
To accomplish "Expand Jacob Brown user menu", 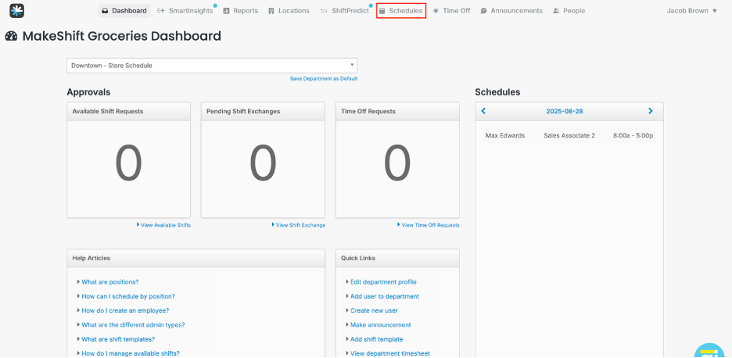I will coord(691,11).
